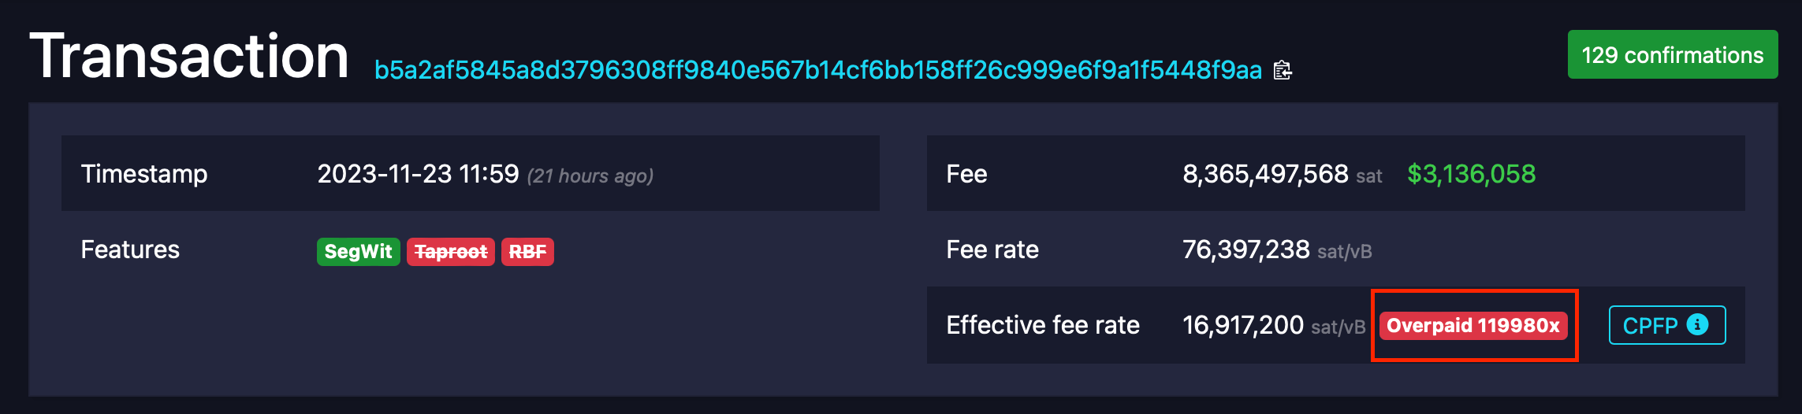Image resolution: width=1802 pixels, height=414 pixels.
Task: Click the Timestamp row label
Action: pyautogui.click(x=144, y=174)
